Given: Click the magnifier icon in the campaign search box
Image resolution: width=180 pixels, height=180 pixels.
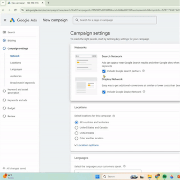Looking at the screenshot, I should coord(77,20).
